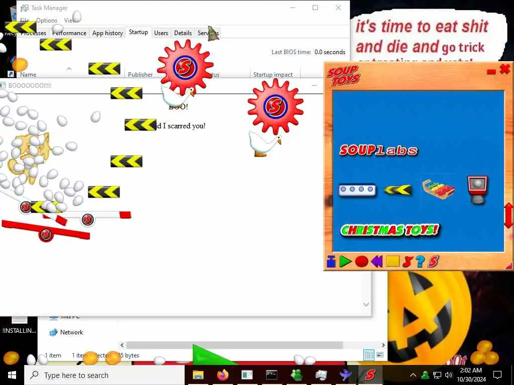Click the purple rewind arrows in Soup Toys
This screenshot has width=514, height=385.
point(376,262)
